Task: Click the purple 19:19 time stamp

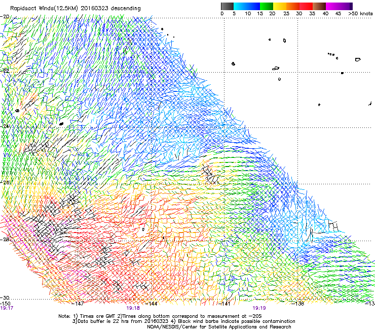Action: coord(259,308)
